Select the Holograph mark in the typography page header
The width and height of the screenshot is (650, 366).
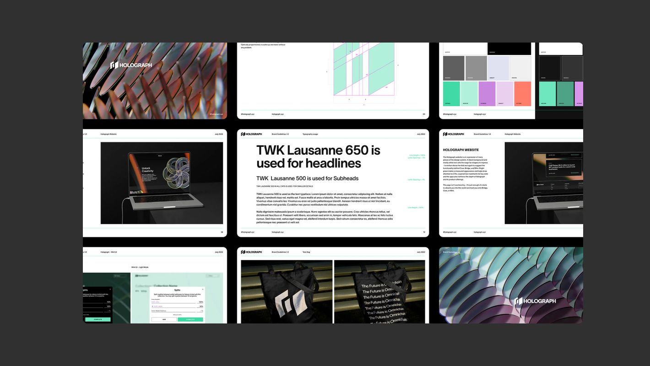[x=243, y=134]
